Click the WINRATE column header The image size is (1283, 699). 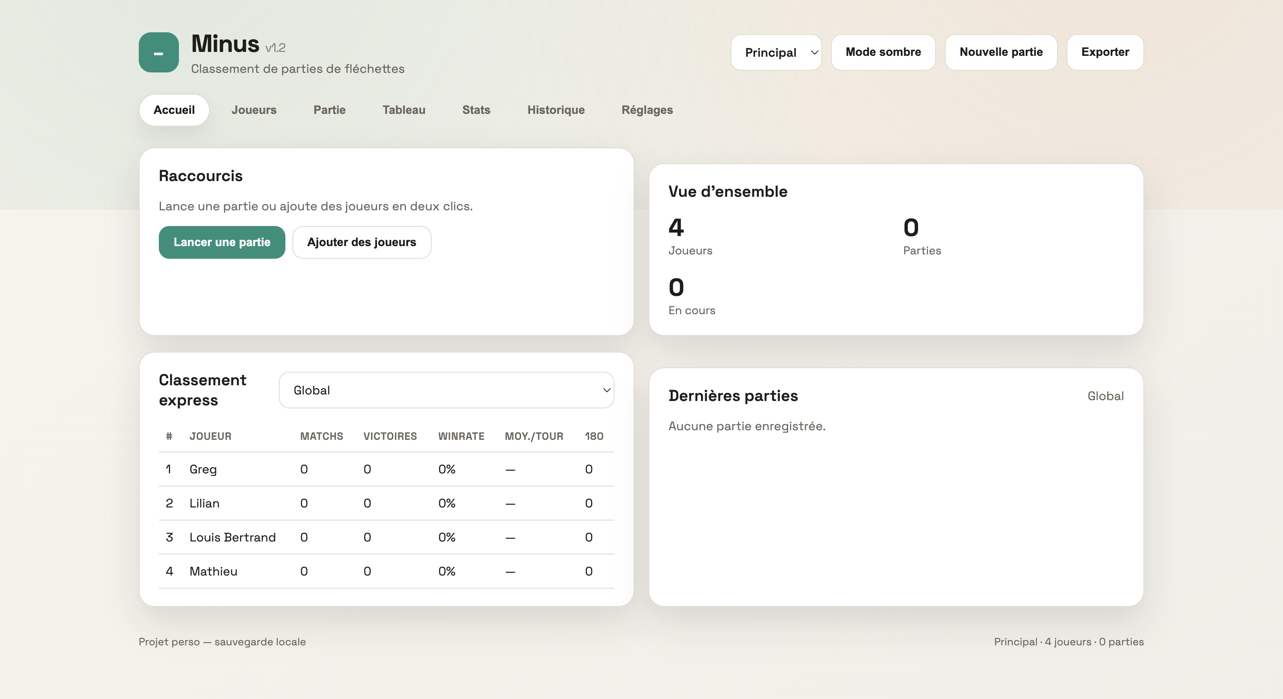coord(461,436)
